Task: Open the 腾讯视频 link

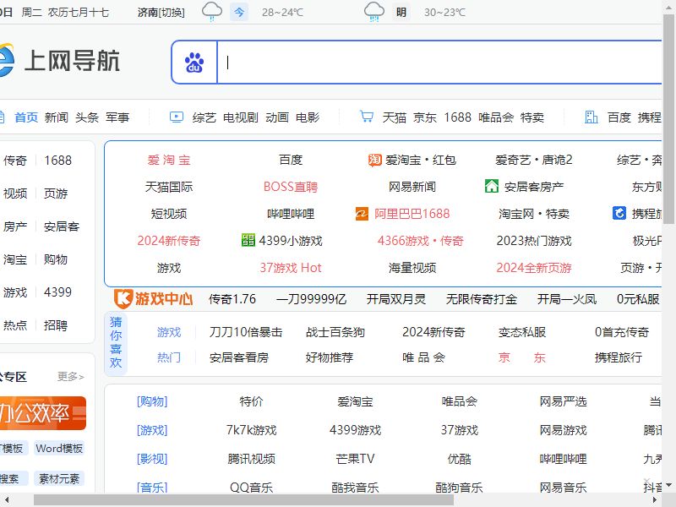Action: 251,459
